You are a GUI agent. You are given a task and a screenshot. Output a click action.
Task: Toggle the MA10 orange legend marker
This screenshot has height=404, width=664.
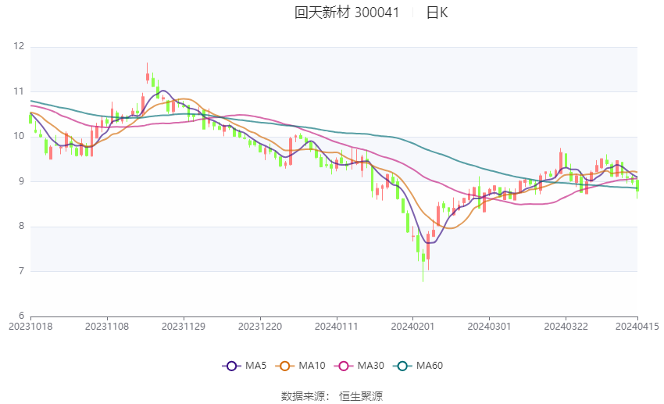[x=284, y=366]
